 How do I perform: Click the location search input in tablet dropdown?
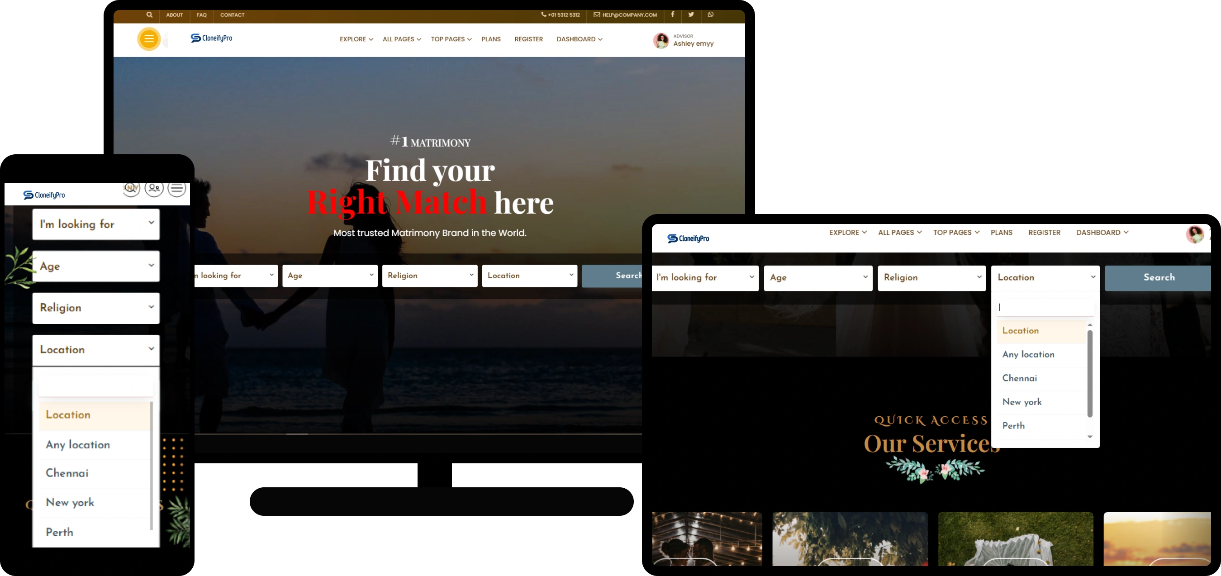pos(1045,307)
